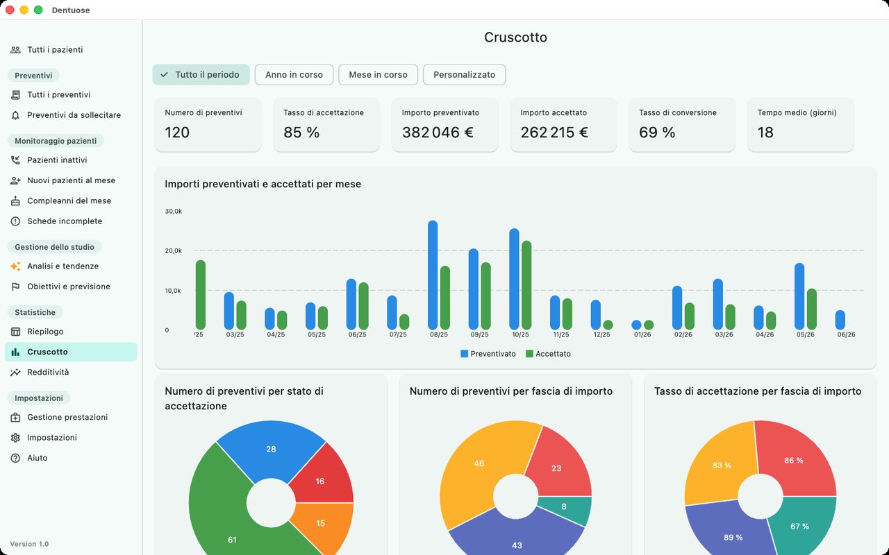
Task: Click Numero di preventivi card
Action: (x=208, y=124)
